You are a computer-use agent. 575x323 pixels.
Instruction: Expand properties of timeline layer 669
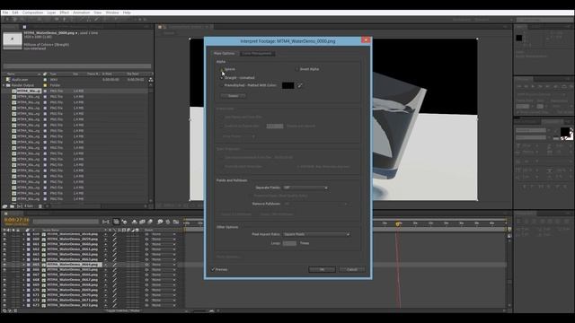click(24, 285)
